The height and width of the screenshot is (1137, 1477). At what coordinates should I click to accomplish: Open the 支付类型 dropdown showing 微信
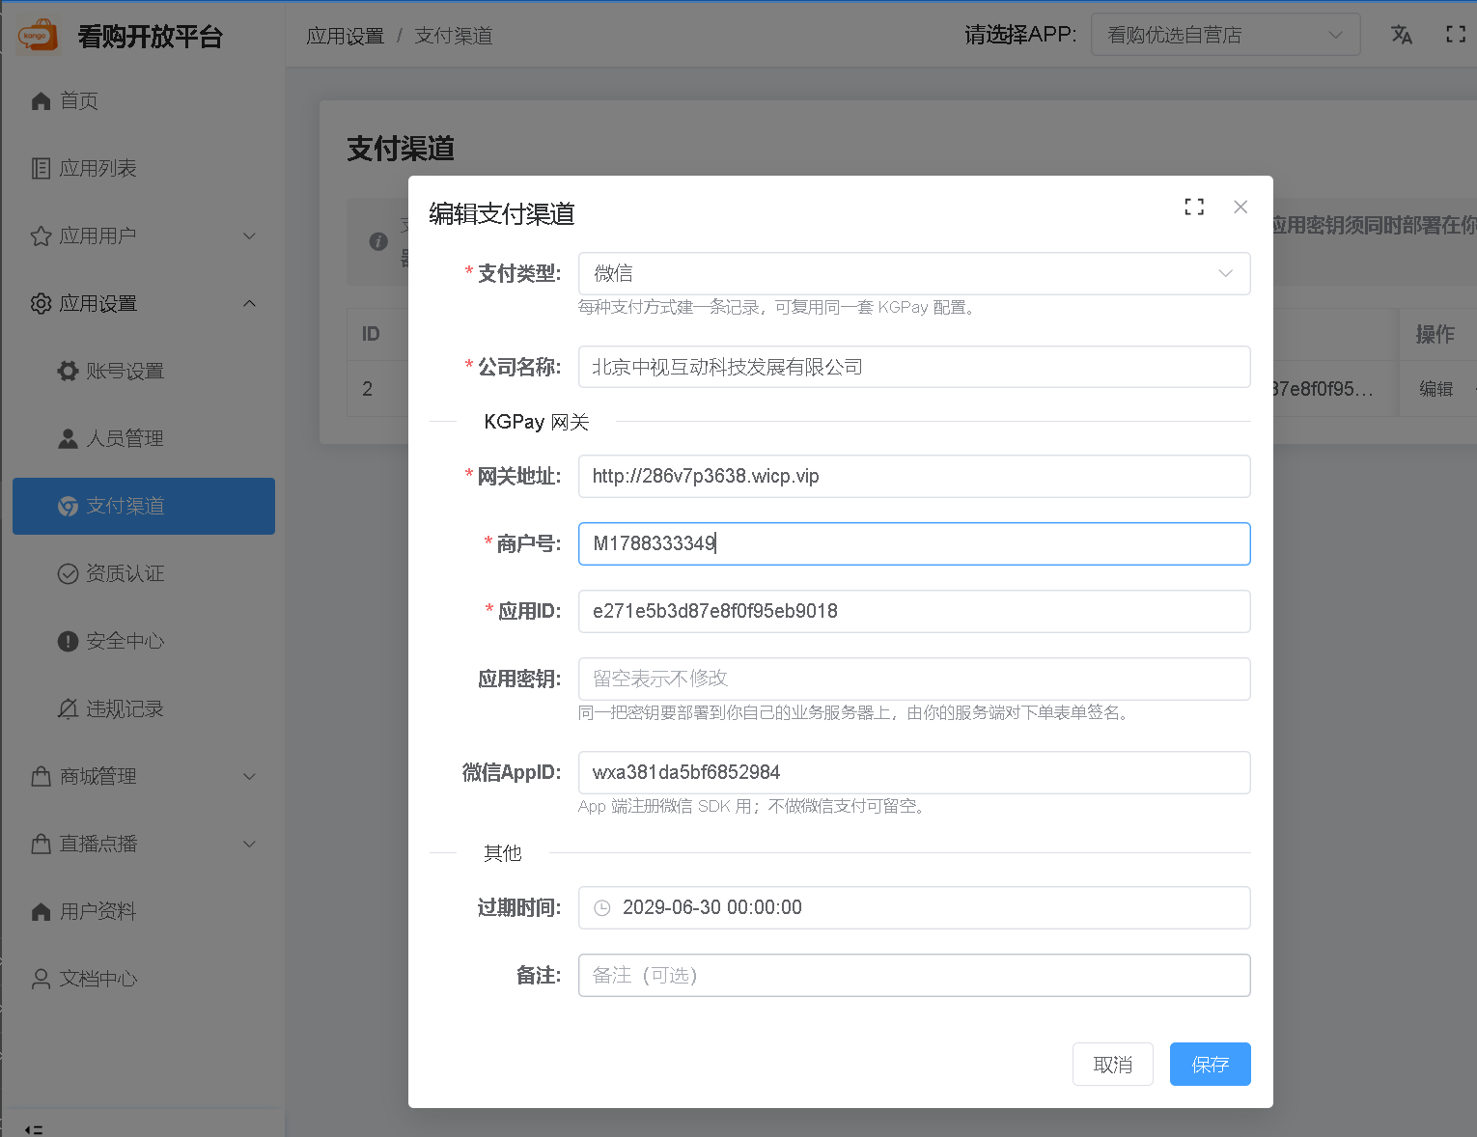(x=914, y=273)
